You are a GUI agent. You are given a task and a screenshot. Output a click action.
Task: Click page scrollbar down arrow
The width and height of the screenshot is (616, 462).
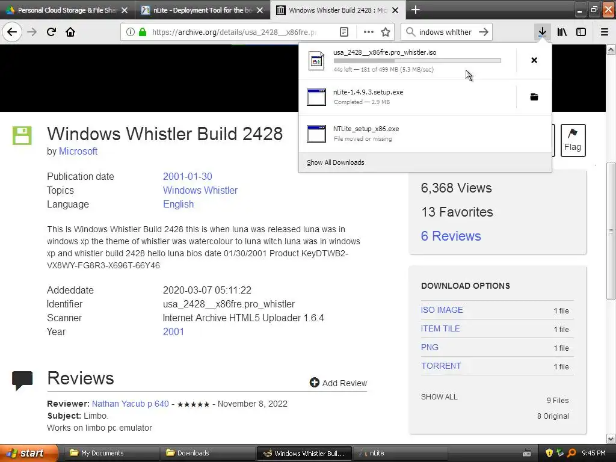611,439
